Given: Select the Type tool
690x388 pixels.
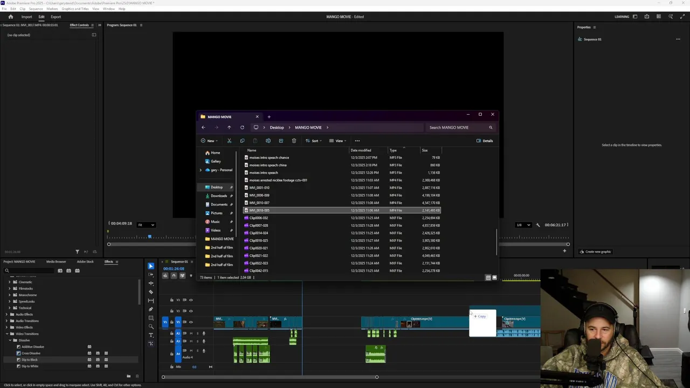Looking at the screenshot, I should pyautogui.click(x=151, y=335).
